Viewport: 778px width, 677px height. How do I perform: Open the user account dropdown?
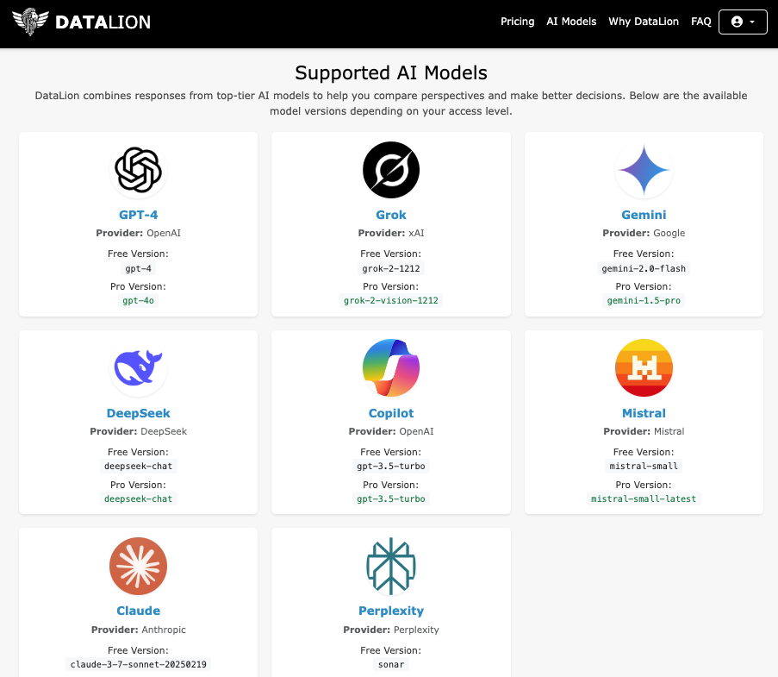pos(743,22)
